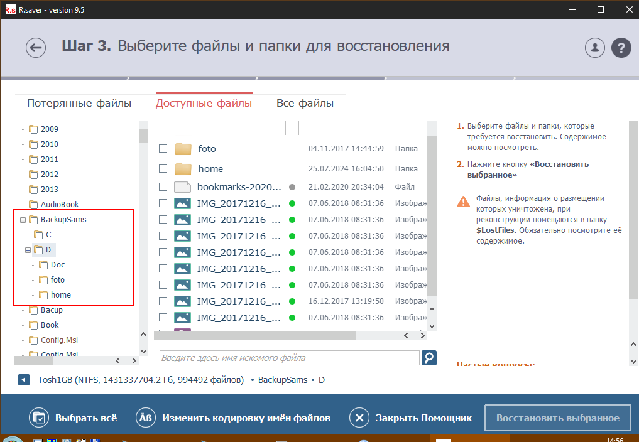Check the box next to foto folder

(163, 149)
